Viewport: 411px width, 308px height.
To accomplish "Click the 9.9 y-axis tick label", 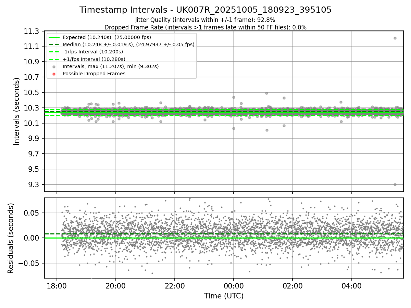I will [34, 139].
